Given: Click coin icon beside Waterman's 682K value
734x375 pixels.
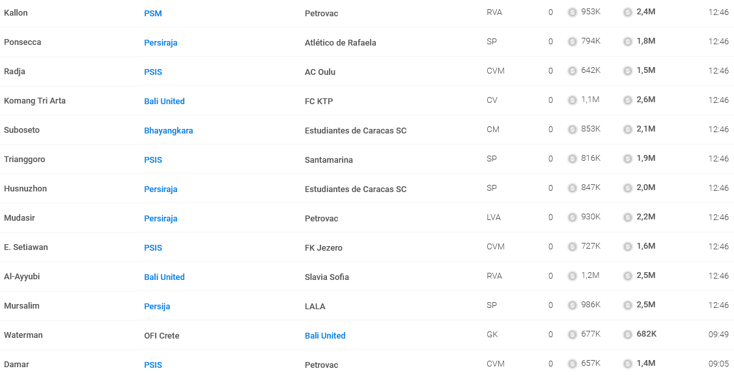Looking at the screenshot, I should coord(628,335).
